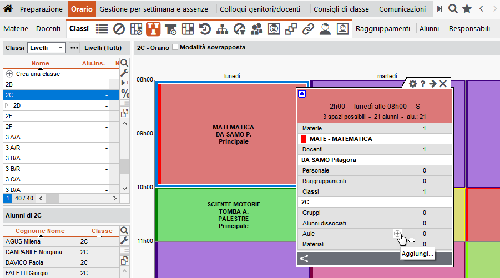Viewport: 500px width, 278px height.
Task: Open the framed face photo icon
Action: pyautogui.click(x=274, y=29)
